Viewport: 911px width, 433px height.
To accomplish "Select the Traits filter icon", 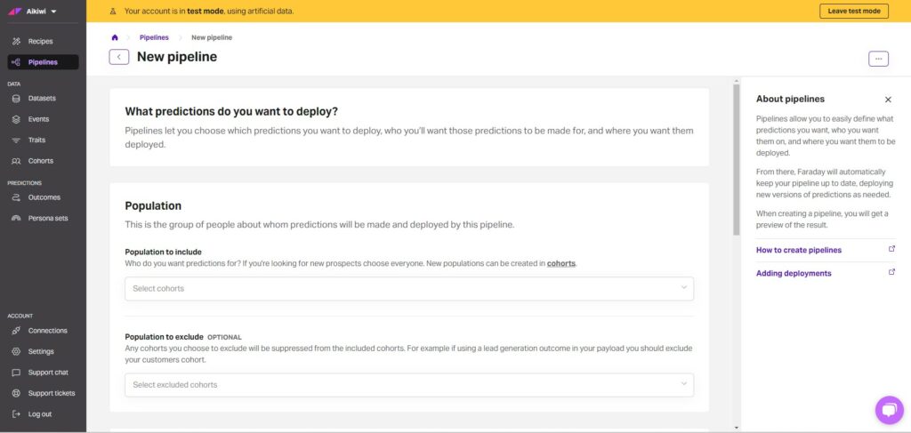I will pos(16,140).
